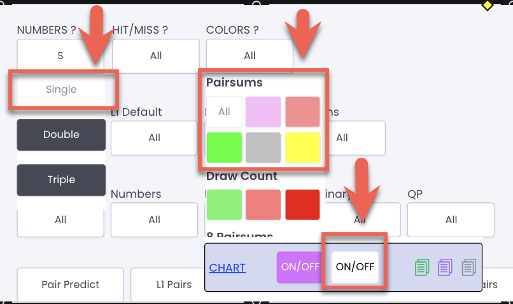Select the All option under Pairsums
Viewport: 513px width, 304px height.
pyautogui.click(x=225, y=112)
